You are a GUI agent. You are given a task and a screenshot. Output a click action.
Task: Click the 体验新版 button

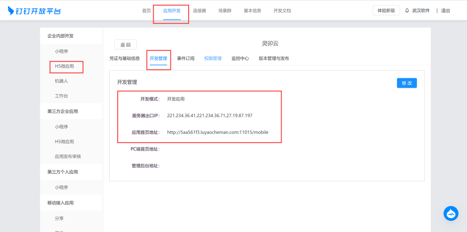coord(386,11)
